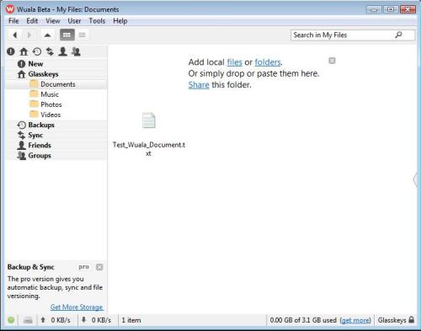
Task: Click the Backup & Sync heading
Action: pos(30,267)
